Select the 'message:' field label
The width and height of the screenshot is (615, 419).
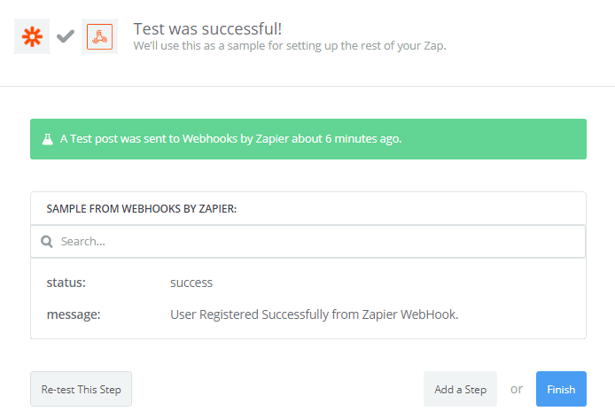pos(74,314)
